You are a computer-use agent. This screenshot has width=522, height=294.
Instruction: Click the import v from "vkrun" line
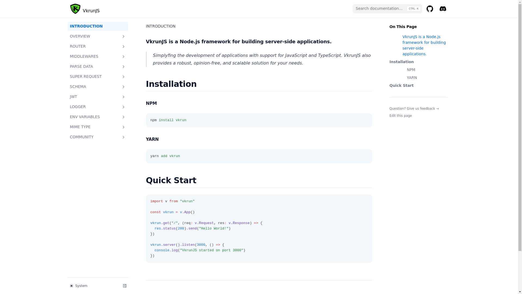pos(172,201)
